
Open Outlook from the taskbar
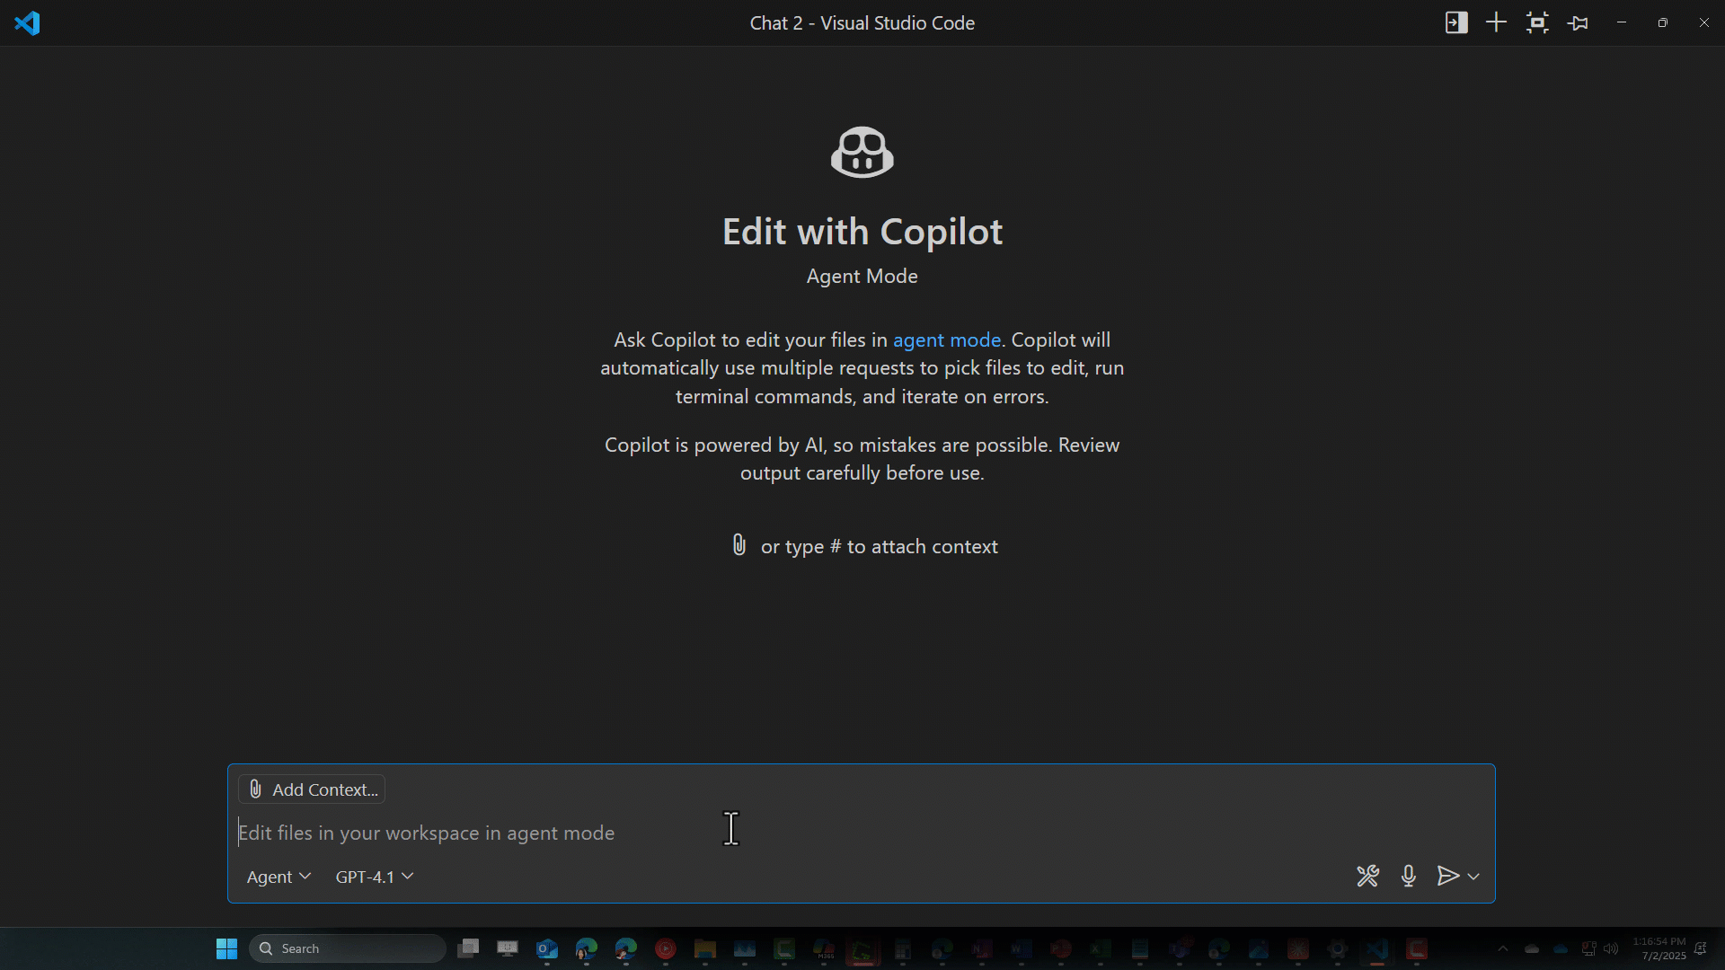pos(547,948)
